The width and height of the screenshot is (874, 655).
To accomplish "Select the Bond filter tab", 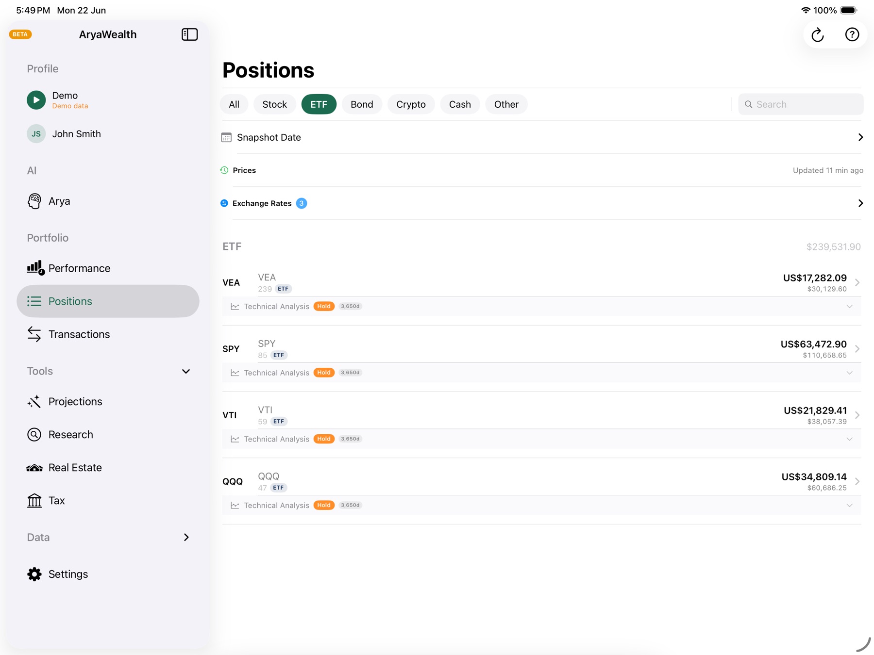I will point(362,104).
